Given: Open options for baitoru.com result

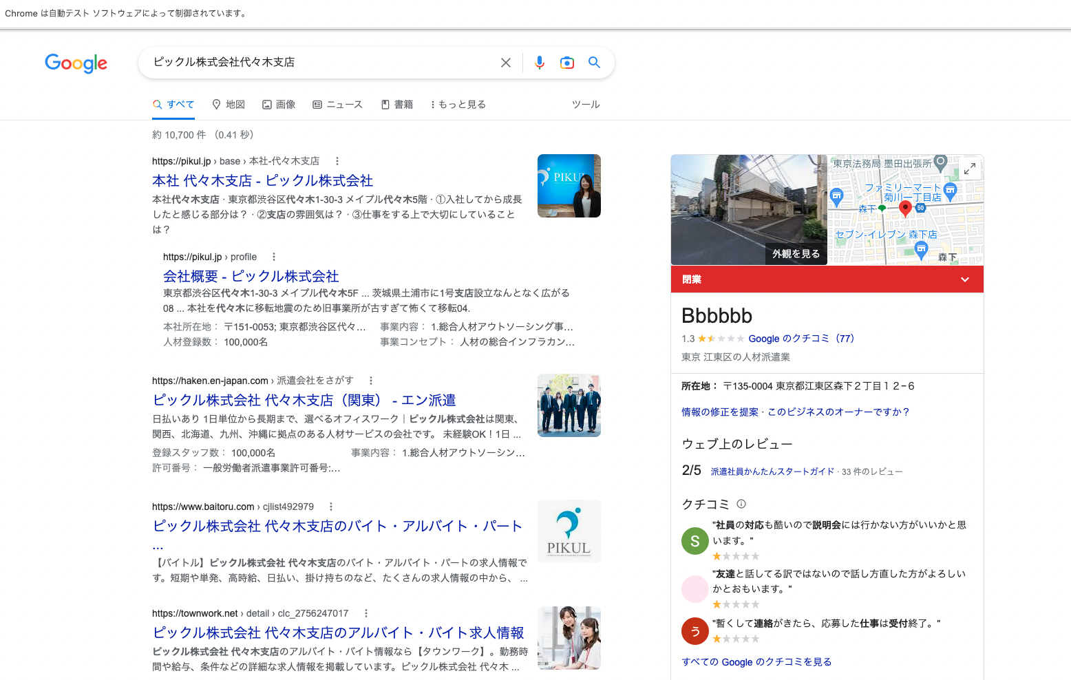Looking at the screenshot, I should click(x=331, y=507).
